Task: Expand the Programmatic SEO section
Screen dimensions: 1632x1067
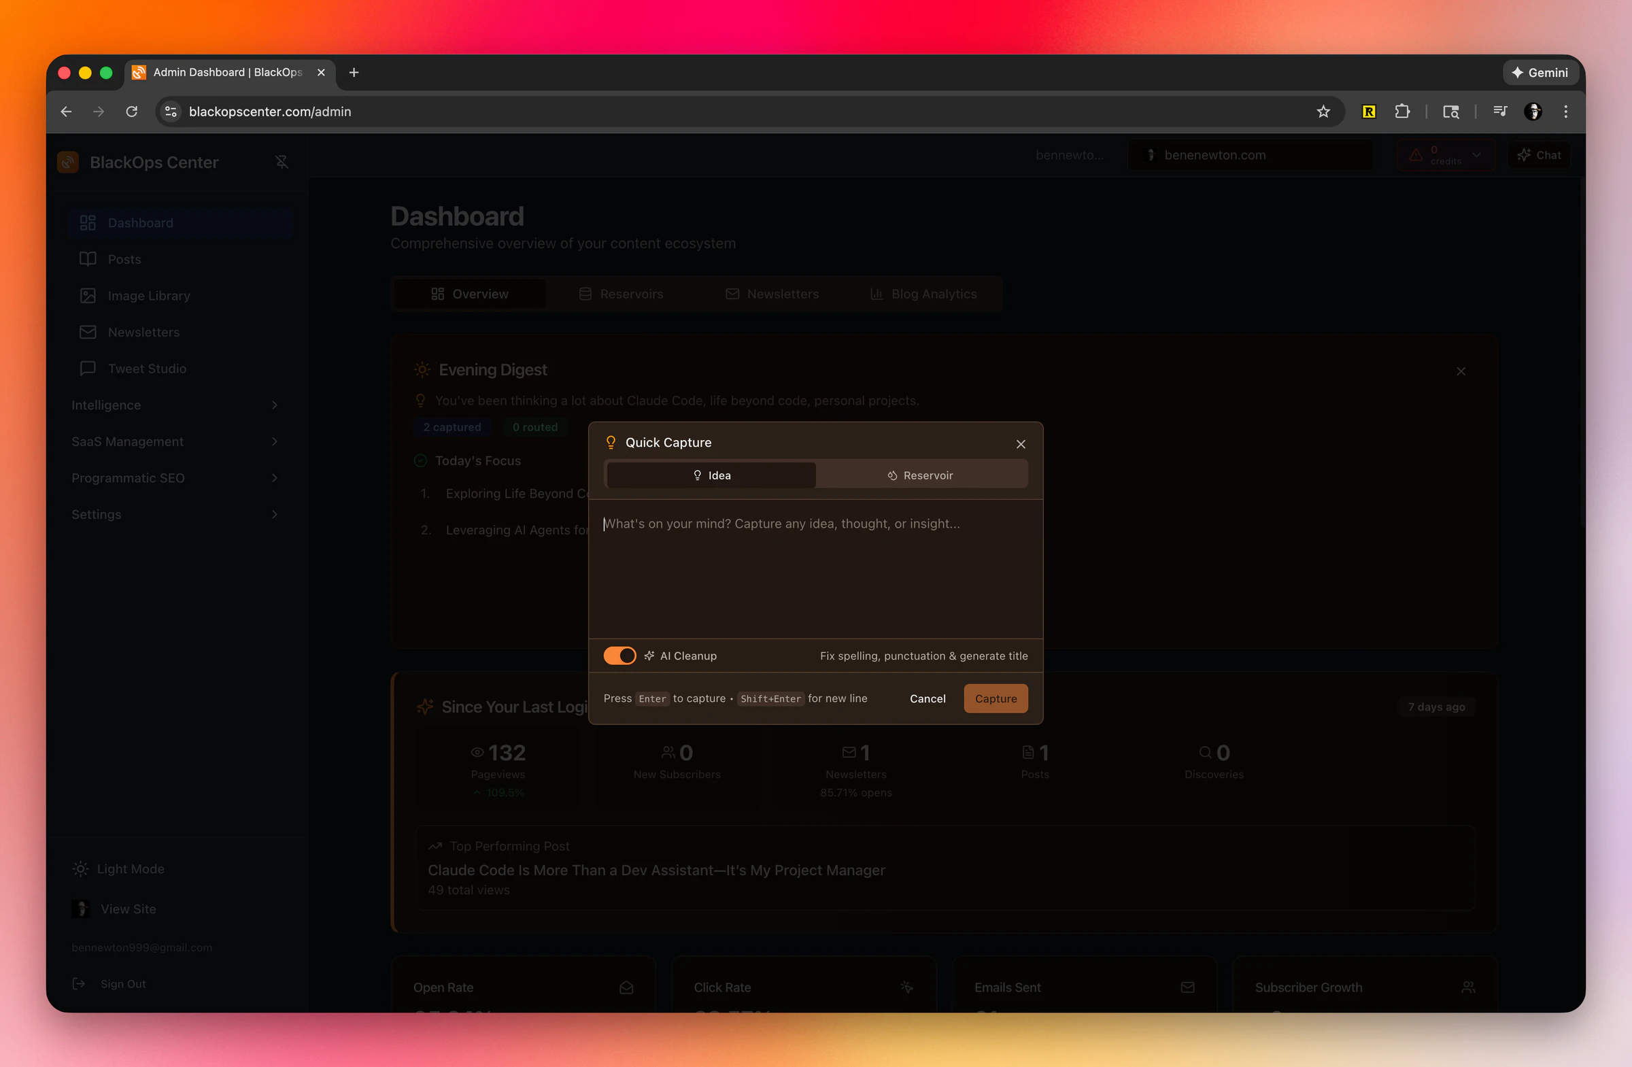Action: (129, 478)
